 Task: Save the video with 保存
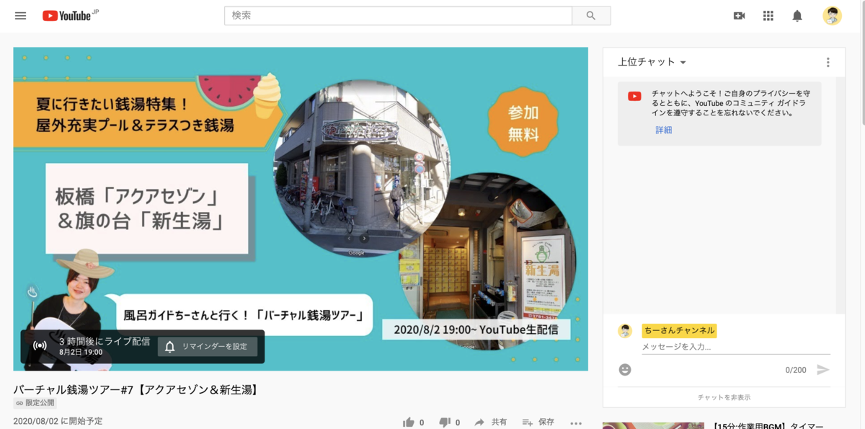click(539, 422)
